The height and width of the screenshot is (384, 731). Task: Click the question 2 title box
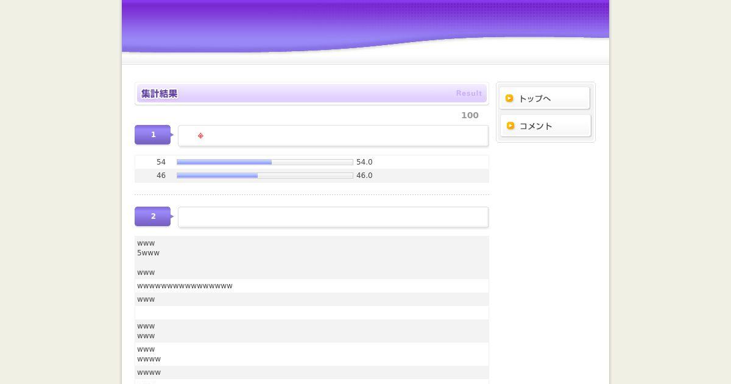point(333,217)
